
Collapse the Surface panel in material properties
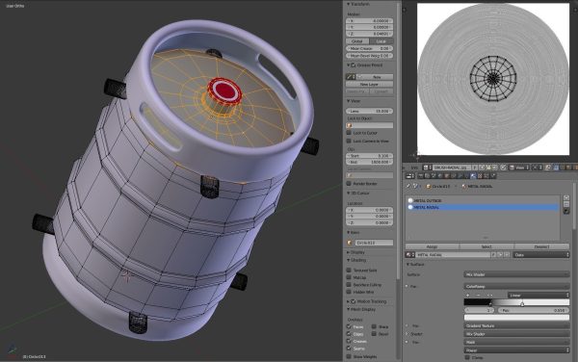[x=408, y=265]
